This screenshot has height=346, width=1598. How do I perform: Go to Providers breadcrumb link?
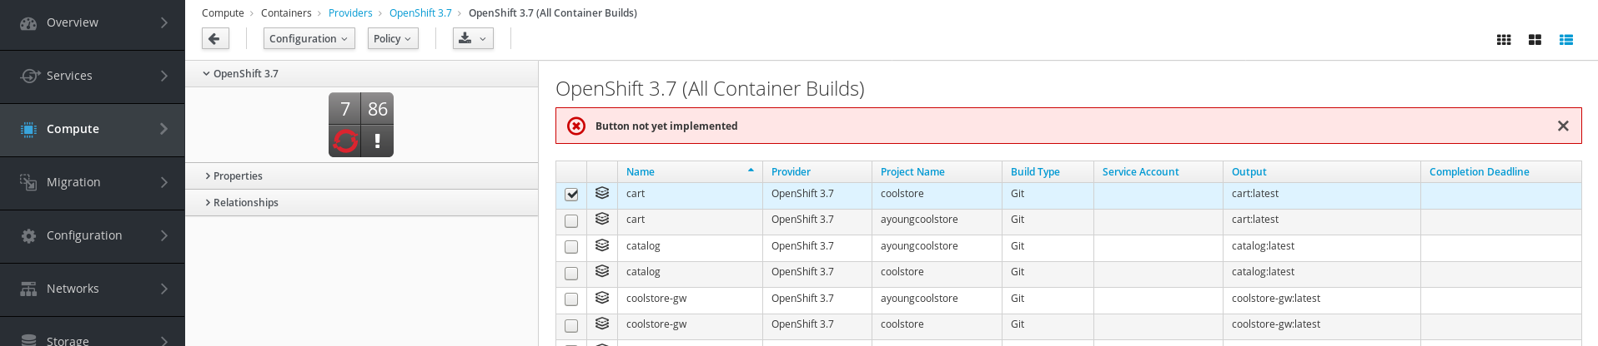350,12
